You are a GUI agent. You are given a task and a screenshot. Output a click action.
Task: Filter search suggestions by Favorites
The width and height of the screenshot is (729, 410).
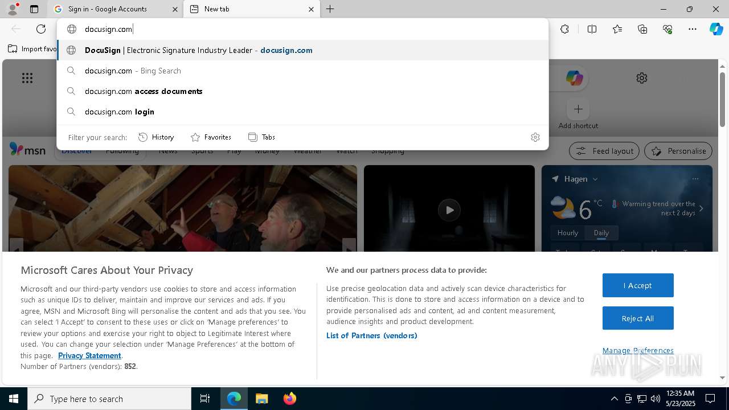(x=211, y=137)
